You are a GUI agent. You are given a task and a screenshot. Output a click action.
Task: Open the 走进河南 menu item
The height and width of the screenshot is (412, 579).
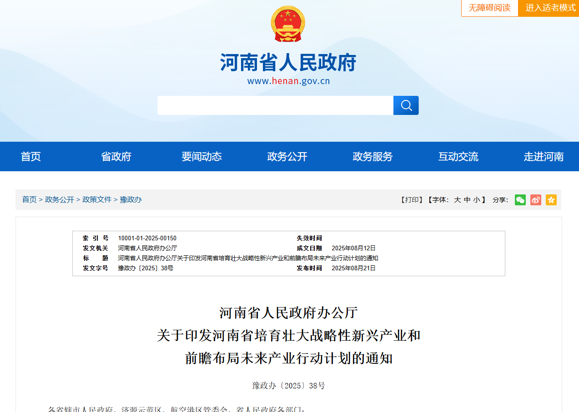pos(544,157)
